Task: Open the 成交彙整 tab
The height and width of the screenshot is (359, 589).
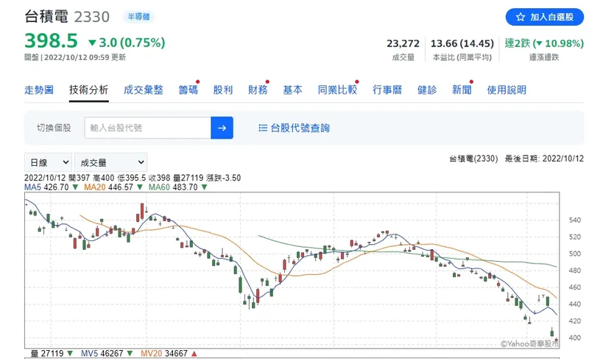Action: pyautogui.click(x=143, y=90)
